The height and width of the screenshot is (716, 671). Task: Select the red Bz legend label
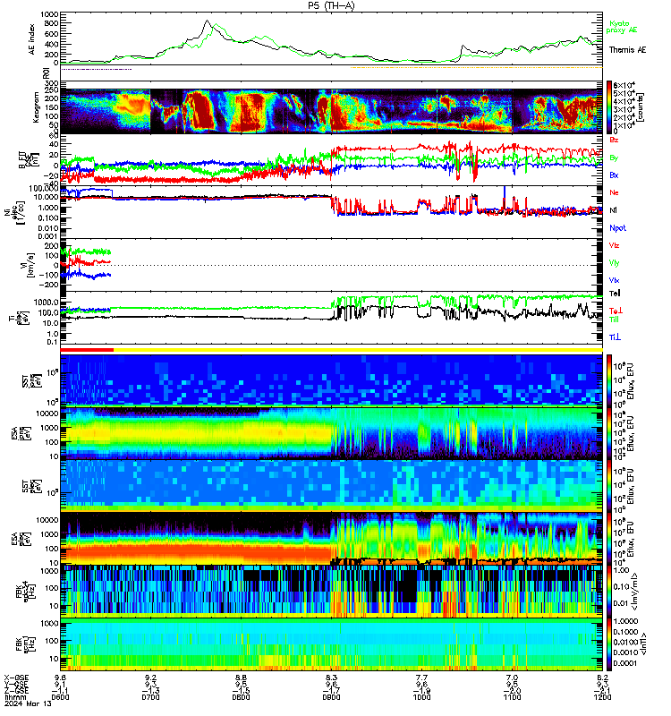tap(614, 140)
